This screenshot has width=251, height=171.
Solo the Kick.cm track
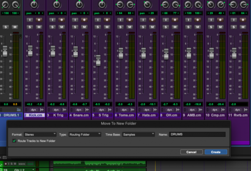pos(30,27)
